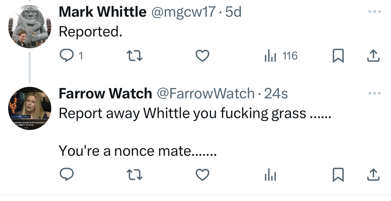
Task: Bookmark the Farrow Watch tweet
Action: [x=337, y=175]
